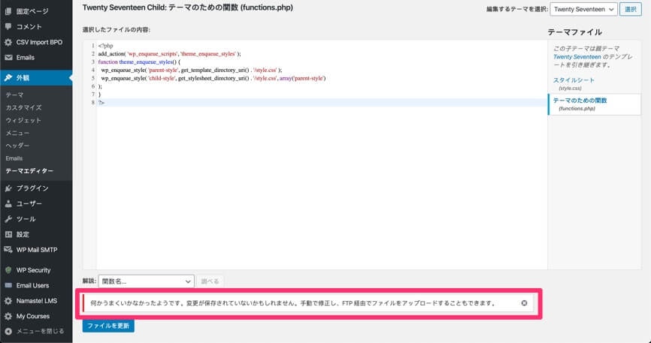
Task: Open the ウィジェット submenu item
Action: [23, 120]
